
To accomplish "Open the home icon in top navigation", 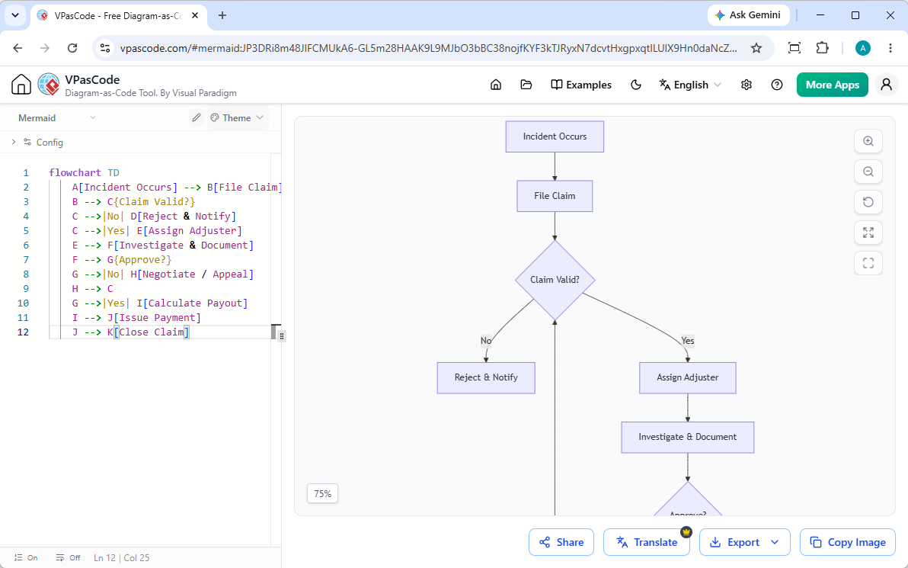I will [496, 85].
